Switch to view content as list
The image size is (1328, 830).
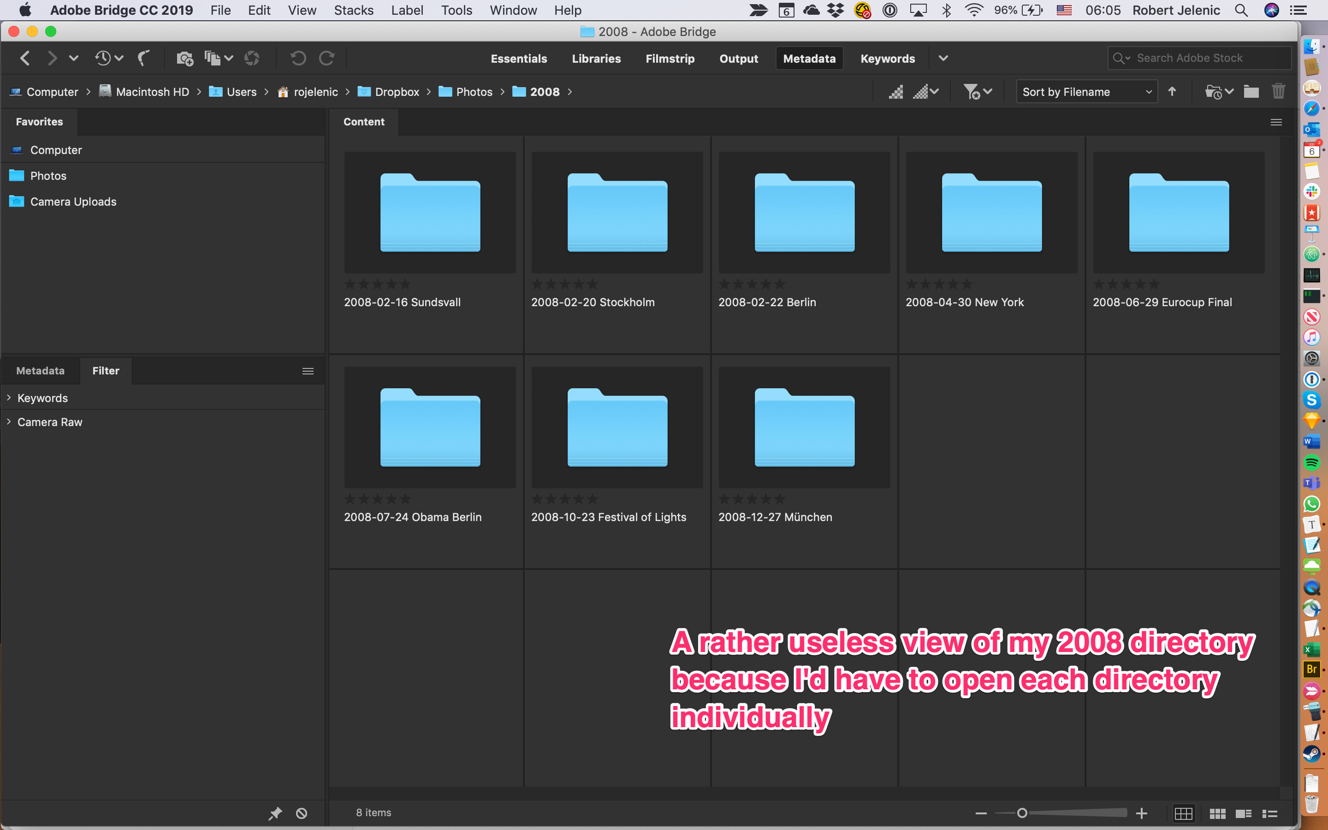coord(1270,813)
